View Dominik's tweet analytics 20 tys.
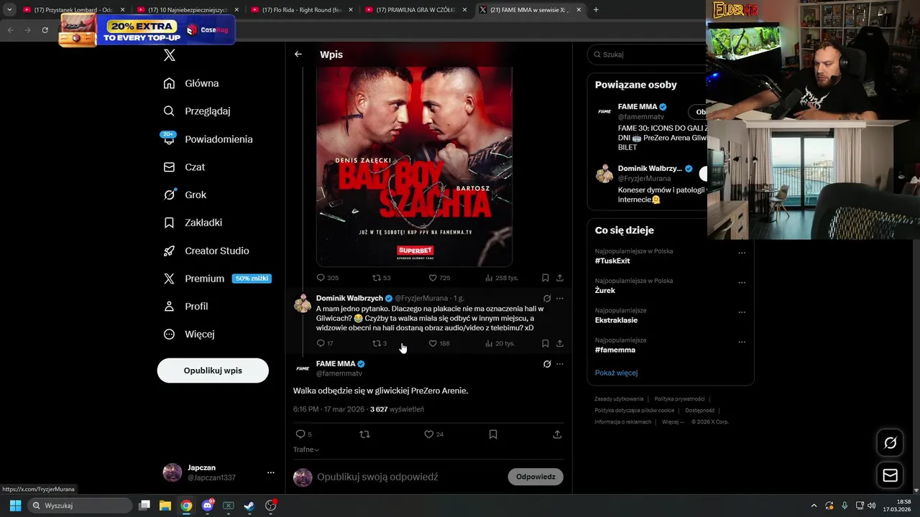The width and height of the screenshot is (920, 517). [x=500, y=343]
